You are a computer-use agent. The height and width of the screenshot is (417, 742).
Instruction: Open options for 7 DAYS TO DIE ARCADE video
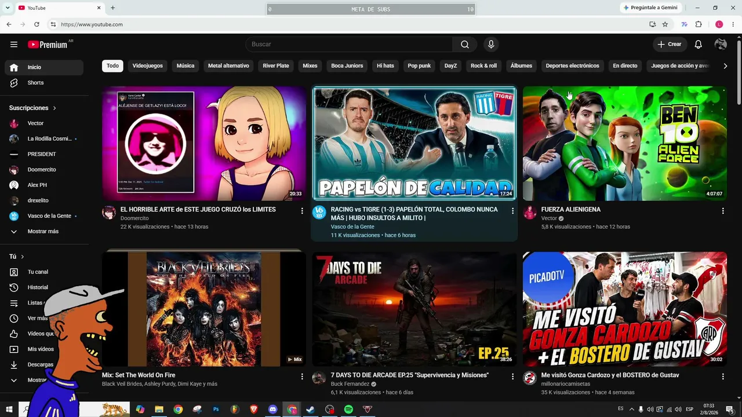coord(512,376)
